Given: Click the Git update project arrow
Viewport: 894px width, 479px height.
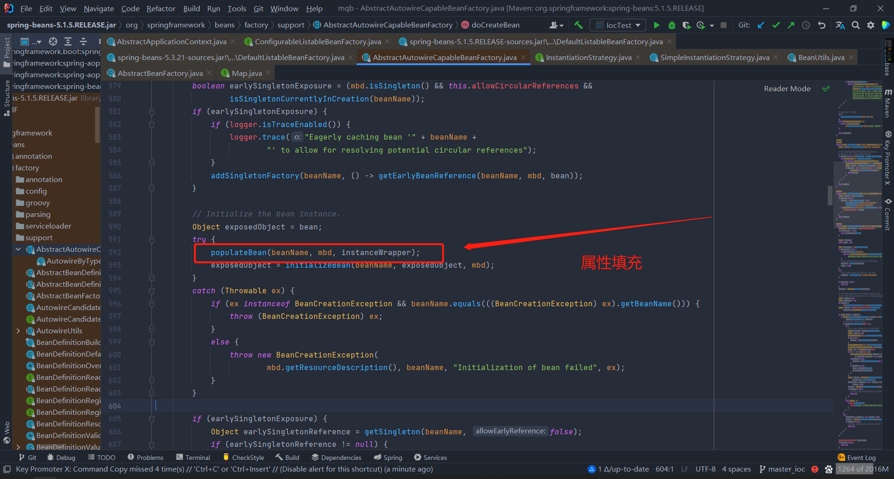Looking at the screenshot, I should [761, 25].
